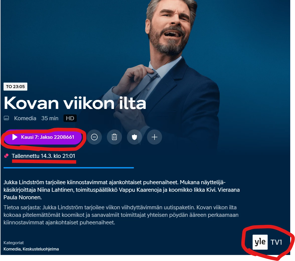Protect the recording with the shield icon
Viewport: 295px width, 261px height.
(134, 137)
